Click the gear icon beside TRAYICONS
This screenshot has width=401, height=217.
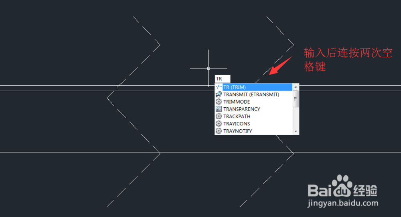(x=219, y=124)
